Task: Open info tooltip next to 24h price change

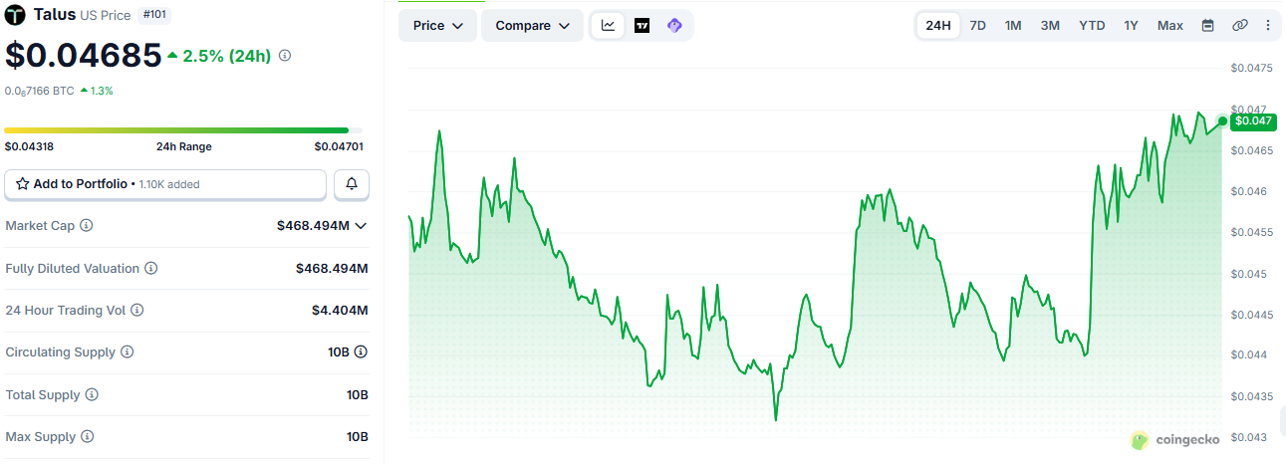Action: coord(285,56)
